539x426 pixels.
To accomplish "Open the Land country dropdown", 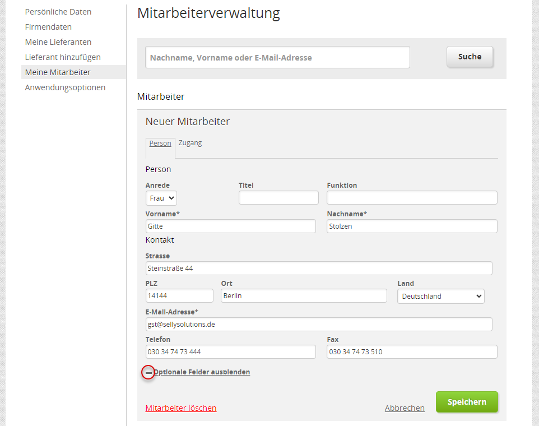I will 440,296.
